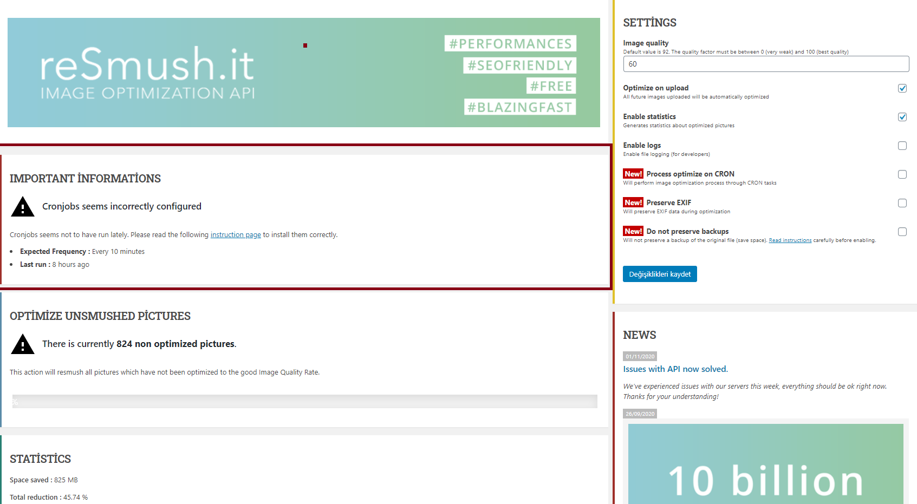This screenshot has height=504, width=917.
Task: Click the OPTİMİZE UNSMUSHED PİCTURES heading
Action: coord(100,316)
